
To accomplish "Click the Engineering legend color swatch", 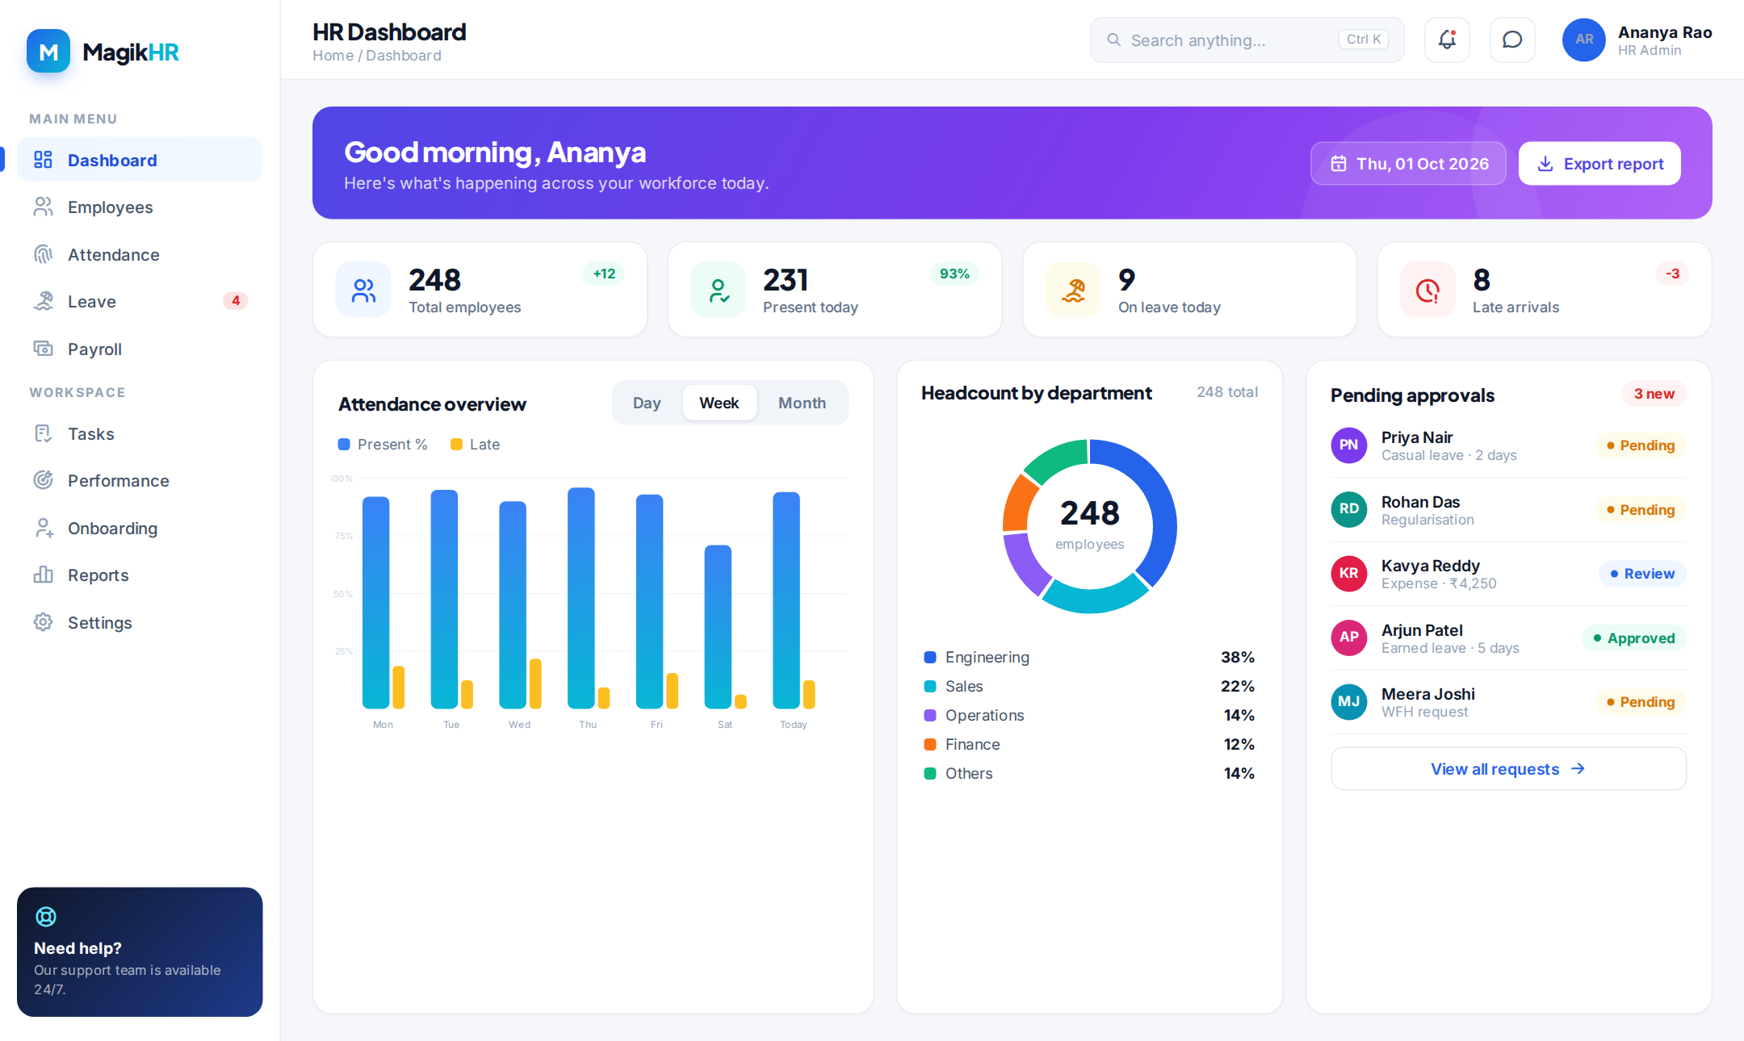I will click(x=930, y=658).
